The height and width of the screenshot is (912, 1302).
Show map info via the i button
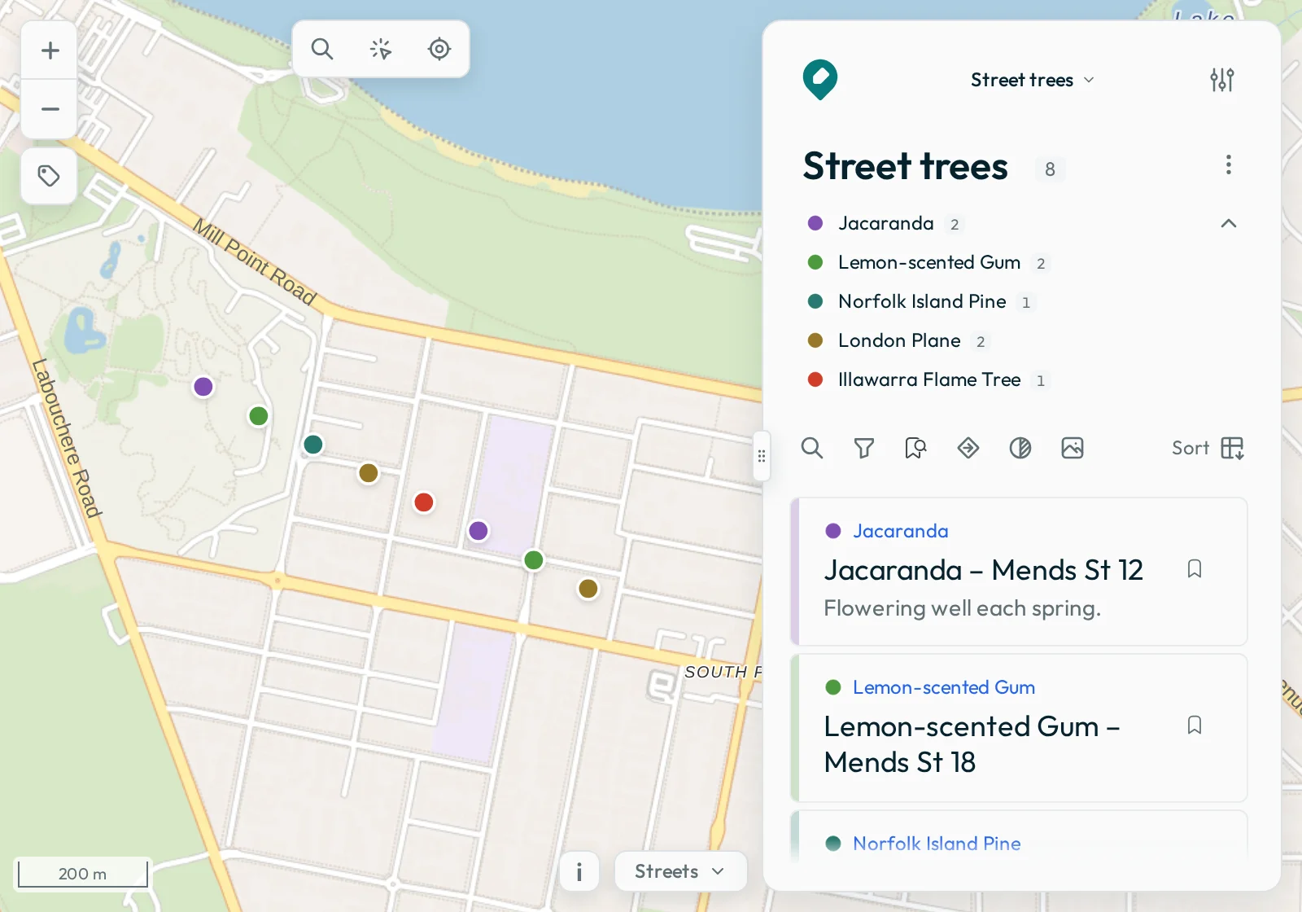pyautogui.click(x=579, y=872)
